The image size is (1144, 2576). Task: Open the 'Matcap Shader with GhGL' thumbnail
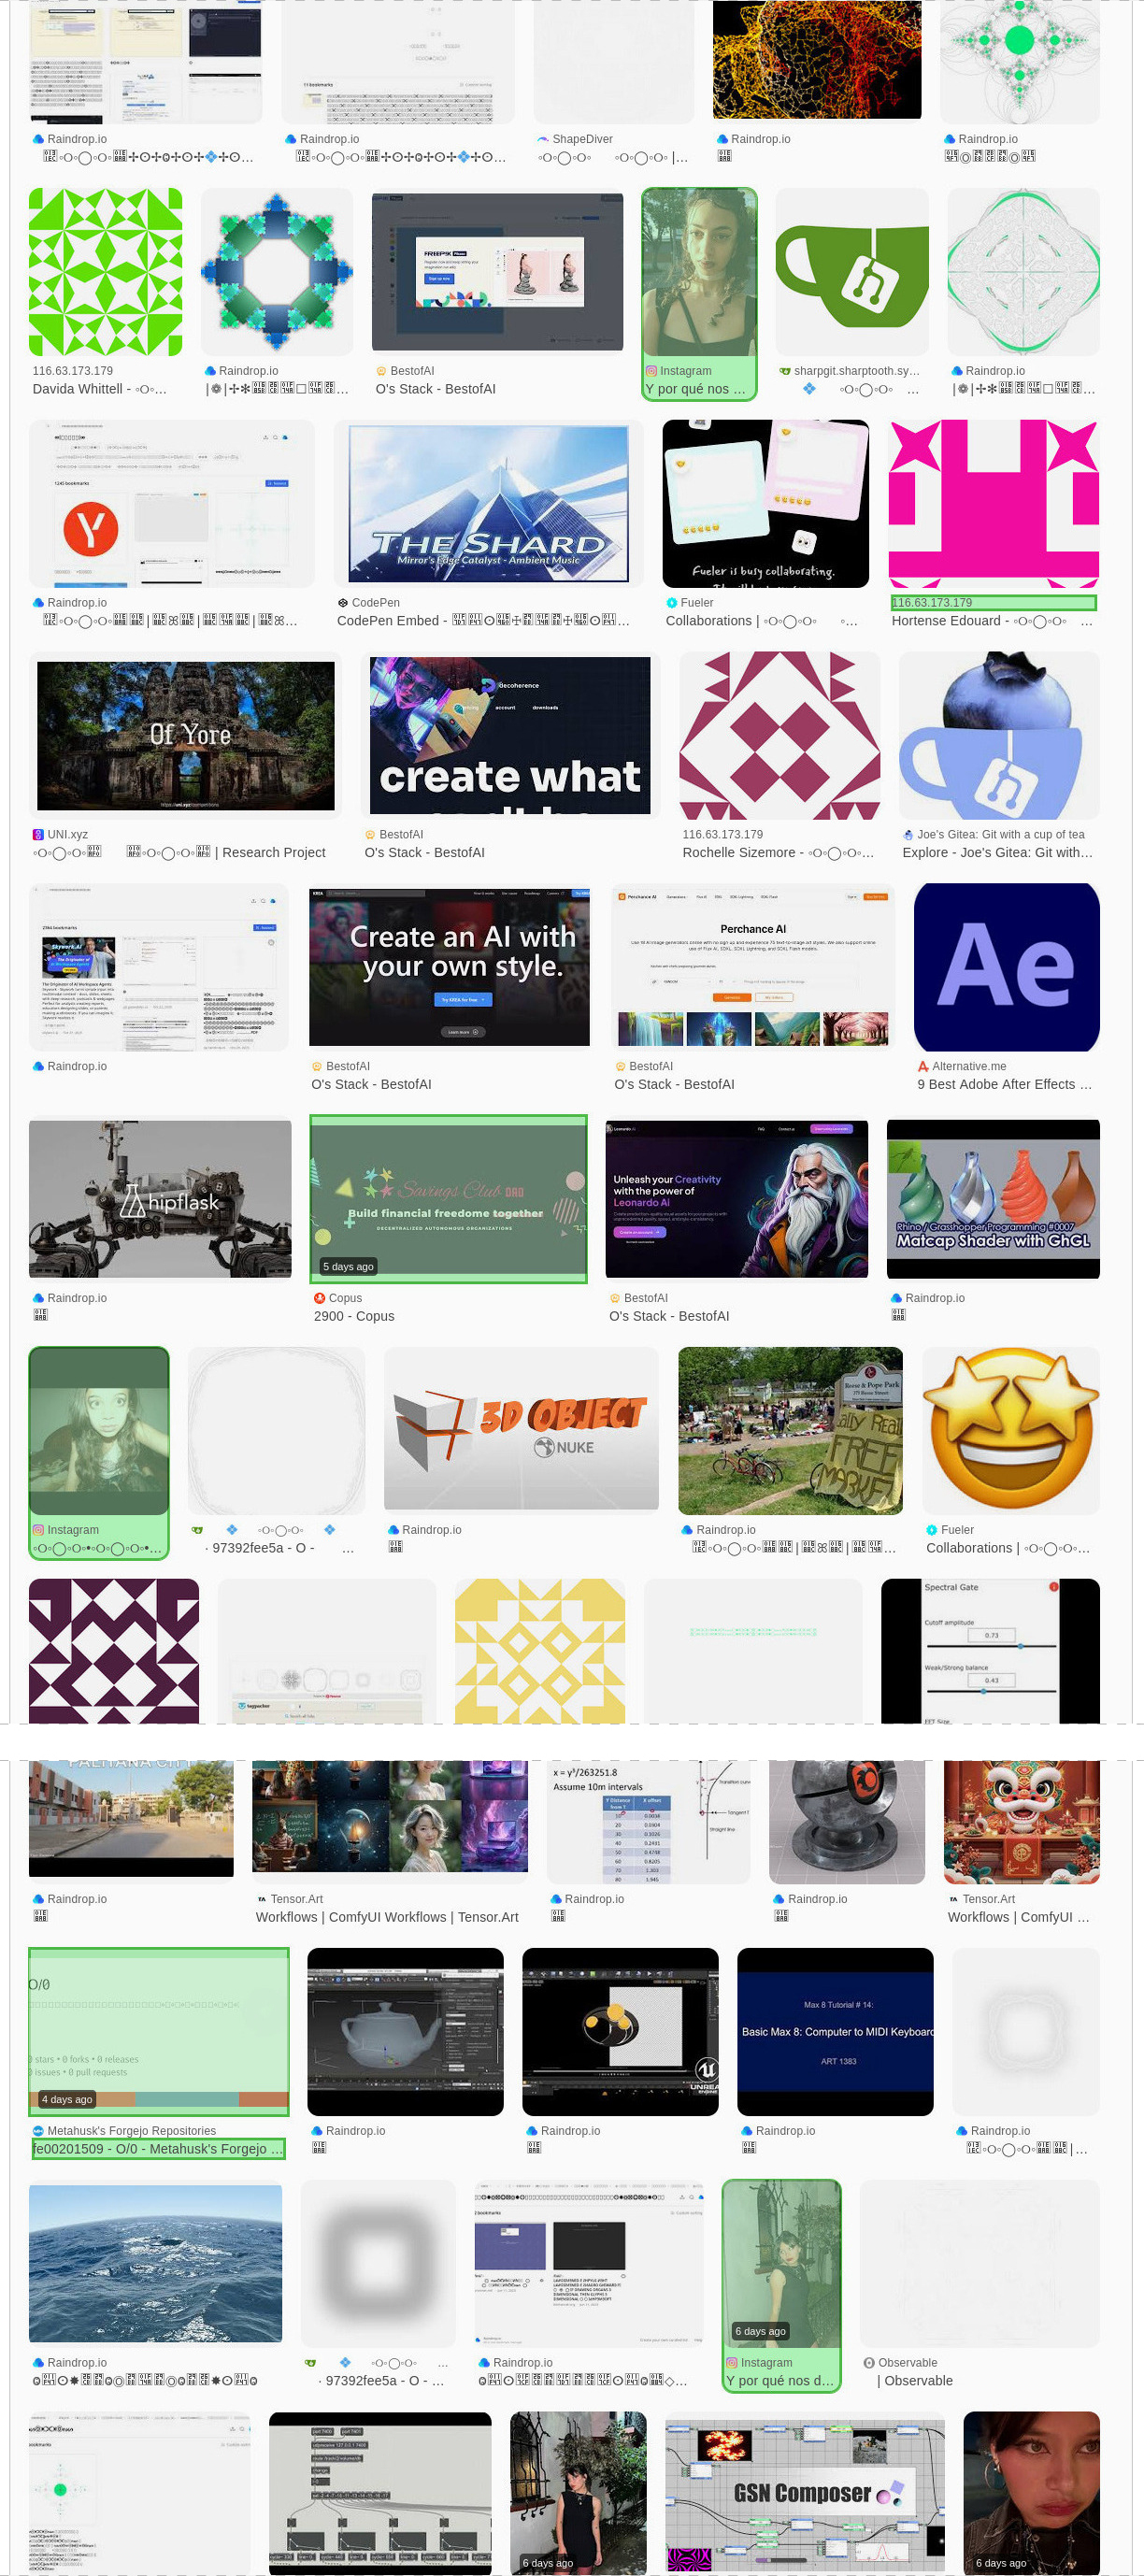pos(992,1198)
